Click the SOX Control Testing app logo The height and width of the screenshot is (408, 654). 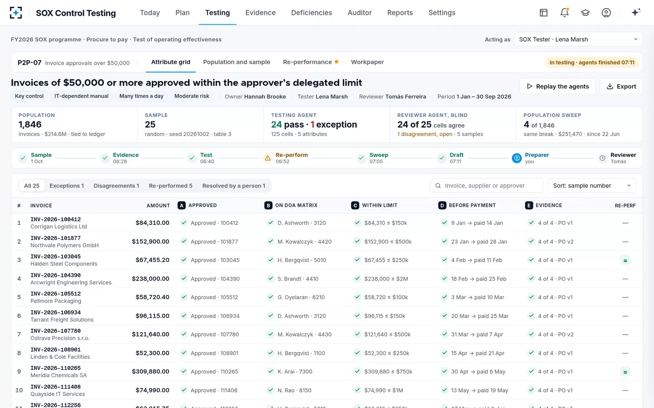pyautogui.click(x=16, y=13)
